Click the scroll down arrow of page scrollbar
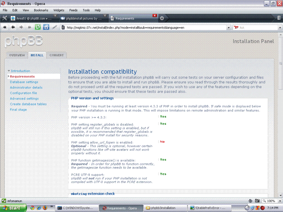This screenshot has height=212, width=283. point(281,195)
